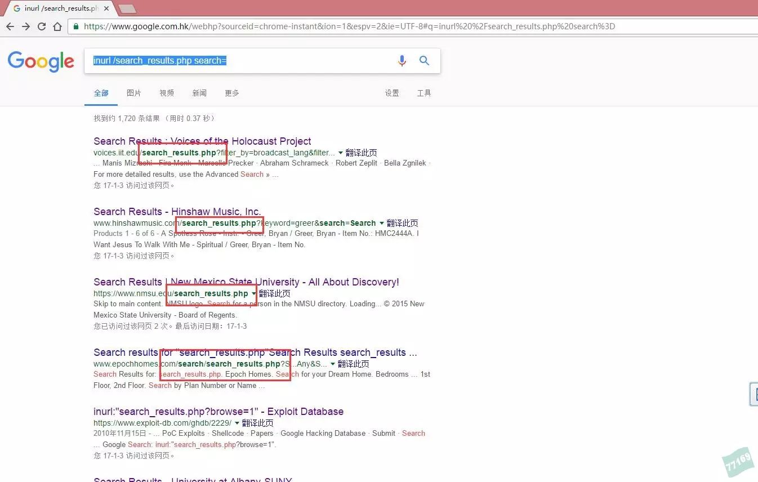The width and height of the screenshot is (758, 482).
Task: Click the Google logo
Action: point(41,61)
